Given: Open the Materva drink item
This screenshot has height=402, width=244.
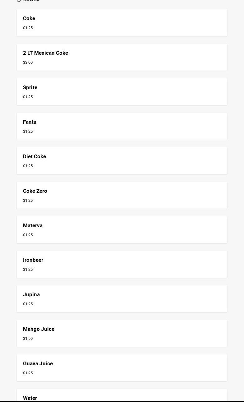Looking at the screenshot, I should coord(33,226).
